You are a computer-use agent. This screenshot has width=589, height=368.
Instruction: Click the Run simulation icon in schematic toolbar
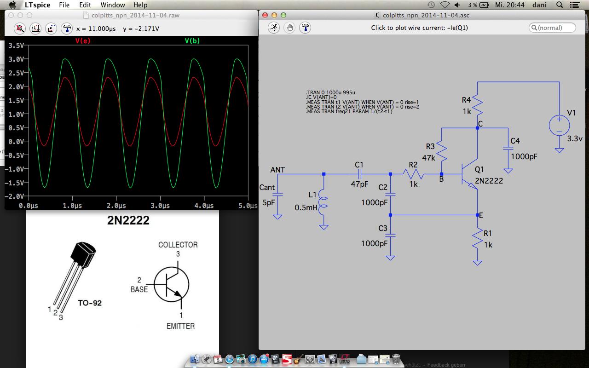coord(274,28)
